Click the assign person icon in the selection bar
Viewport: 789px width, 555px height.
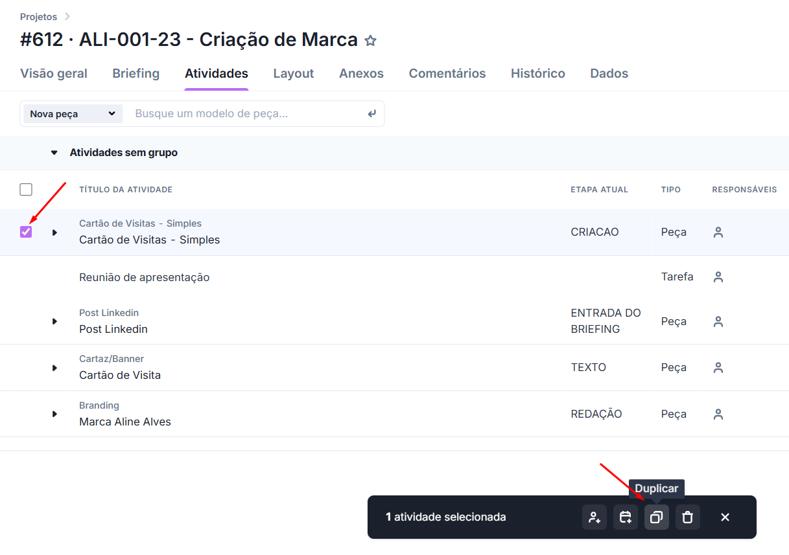594,517
